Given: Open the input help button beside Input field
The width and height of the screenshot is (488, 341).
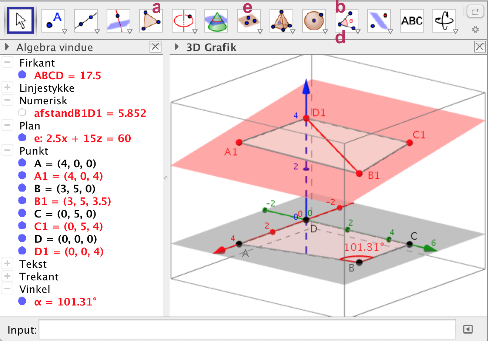Looking at the screenshot, I should coord(468,329).
